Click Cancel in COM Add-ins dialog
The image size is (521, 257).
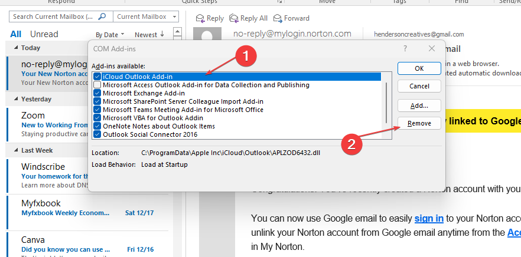click(x=419, y=86)
